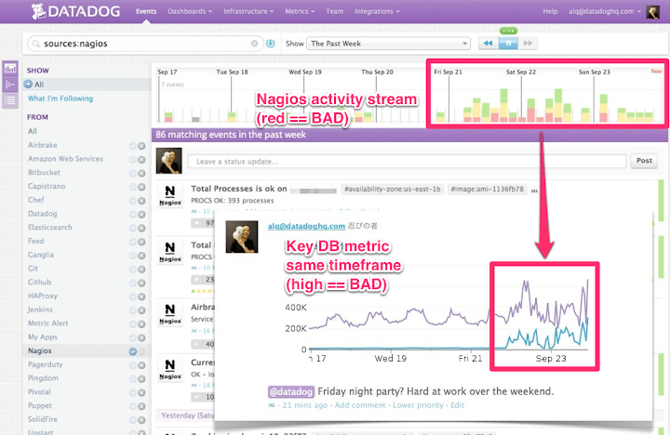Exclude Elasticsearch source
Viewport: 670px width, 435px height.
pyautogui.click(x=141, y=228)
